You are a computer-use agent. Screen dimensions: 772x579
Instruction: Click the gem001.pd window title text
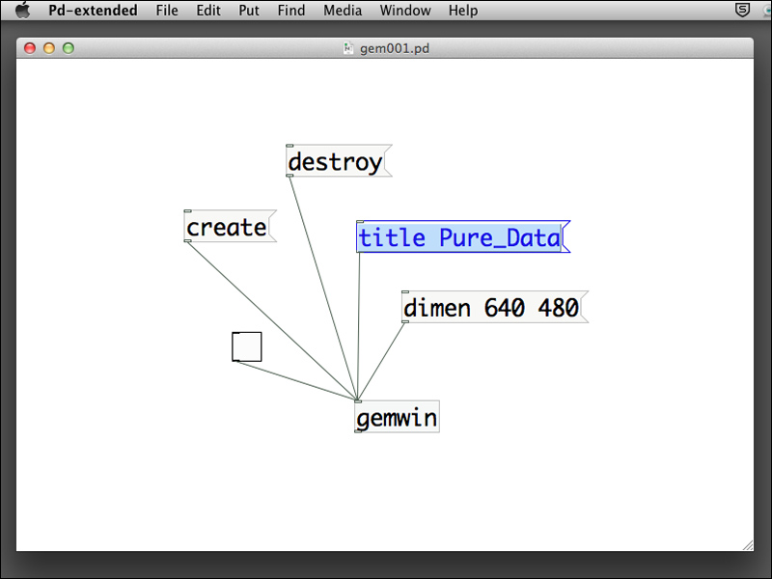coord(395,49)
